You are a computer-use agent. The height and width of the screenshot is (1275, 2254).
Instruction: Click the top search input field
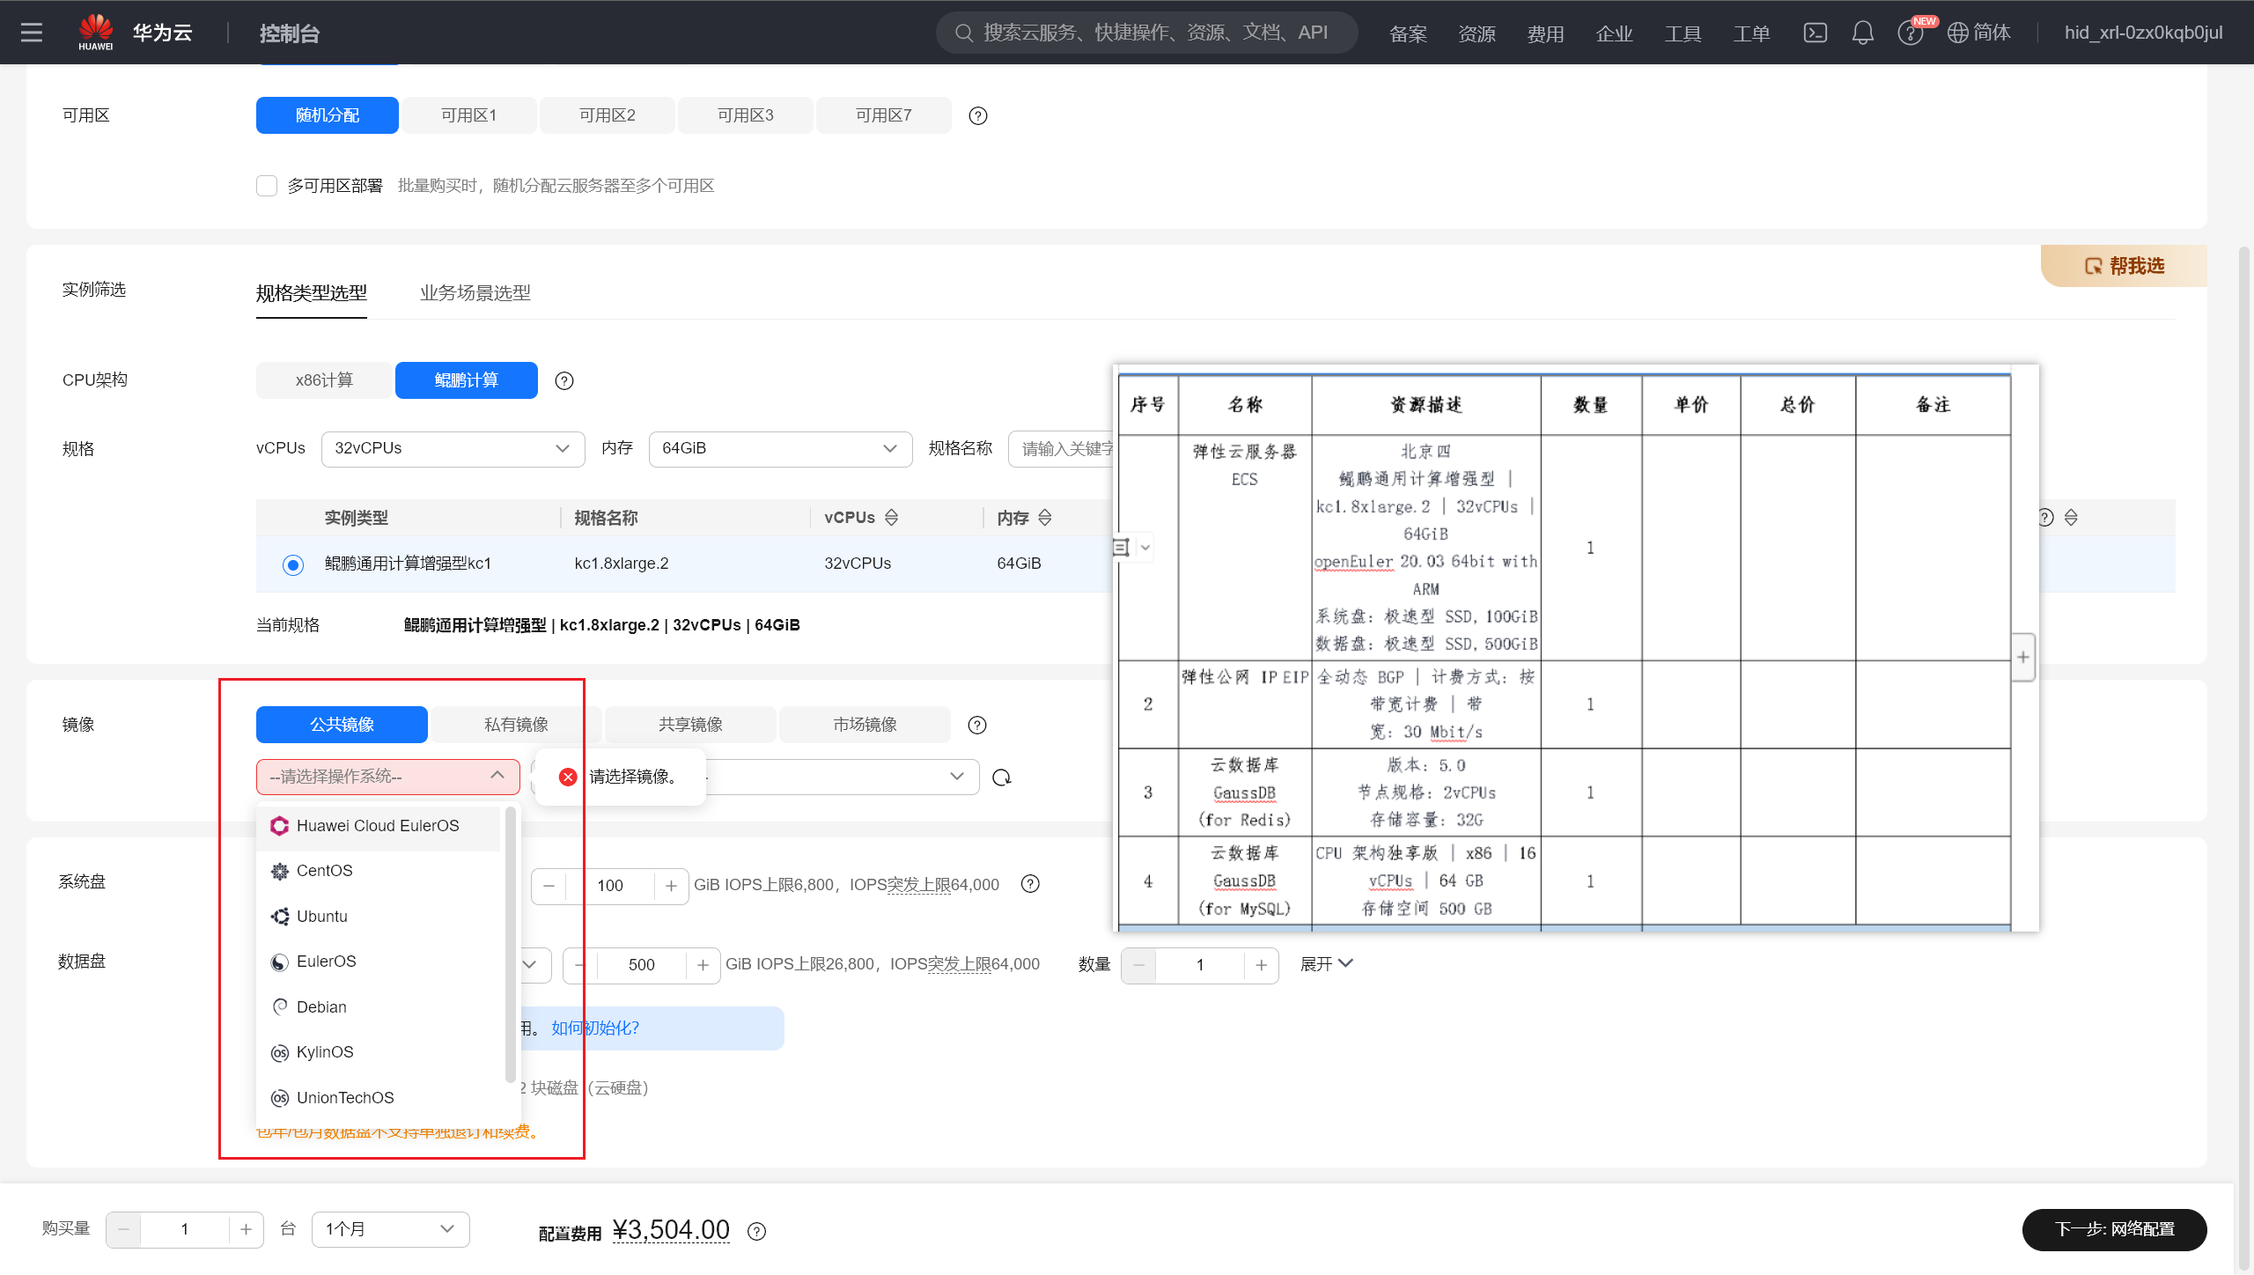click(1147, 33)
